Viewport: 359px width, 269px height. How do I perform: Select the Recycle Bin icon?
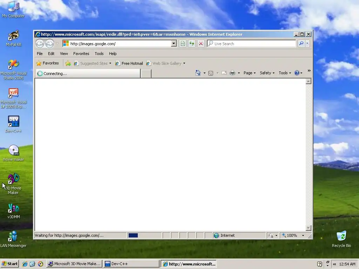tap(341, 239)
